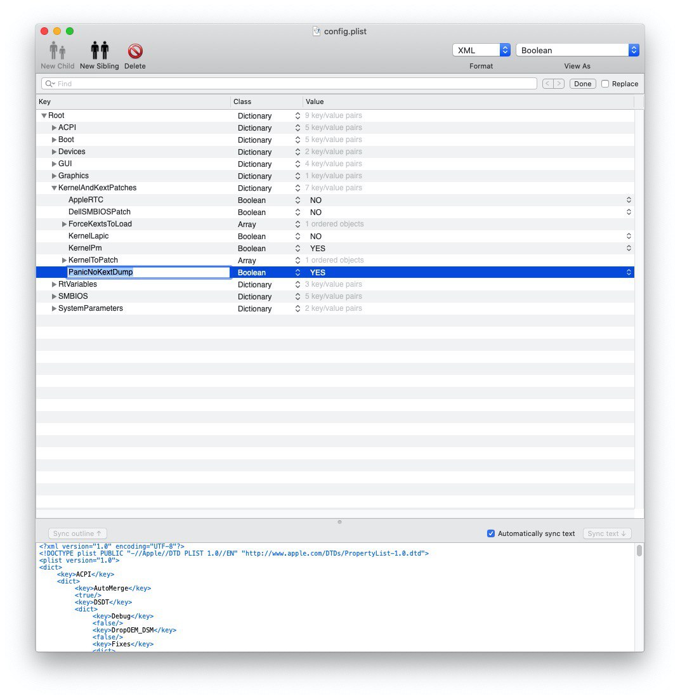Open the Boolean View As dropdown
Image resolution: width=680 pixels, height=699 pixels.
point(577,50)
